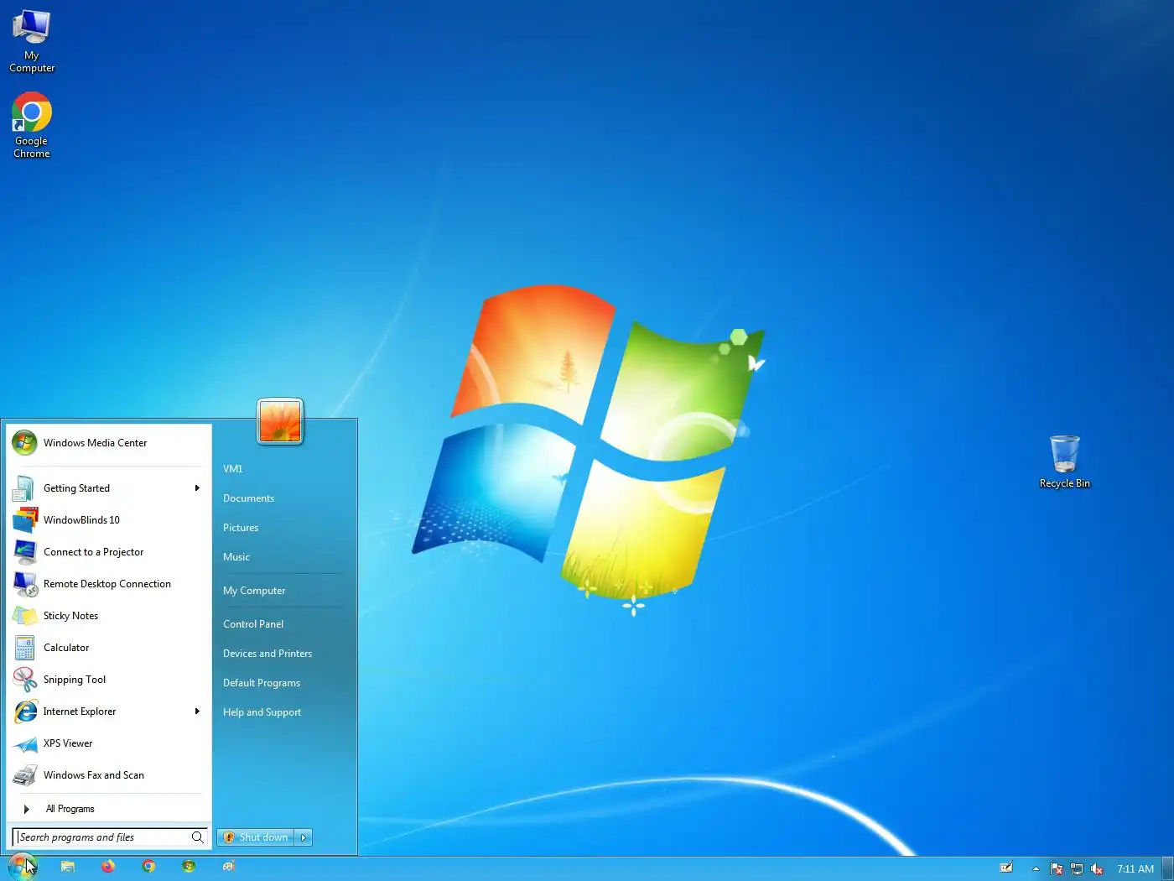Click the Calculator label
1174x881 pixels.
(66, 648)
